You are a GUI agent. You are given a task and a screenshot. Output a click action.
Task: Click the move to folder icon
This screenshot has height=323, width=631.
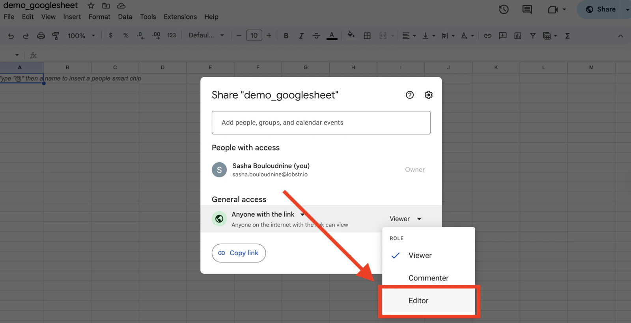[106, 6]
